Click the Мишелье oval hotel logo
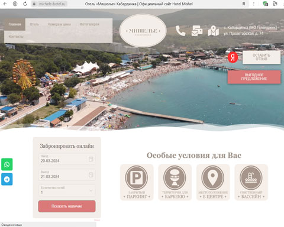 (x=143, y=31)
